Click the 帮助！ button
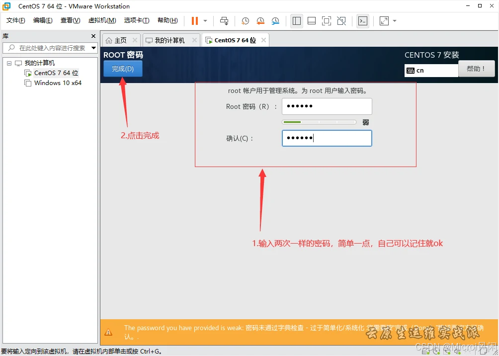This screenshot has width=499, height=356. 477,69
